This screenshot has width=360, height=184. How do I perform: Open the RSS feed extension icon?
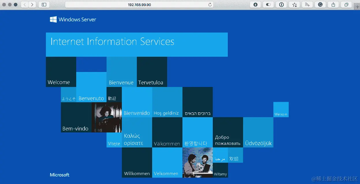point(307,5)
